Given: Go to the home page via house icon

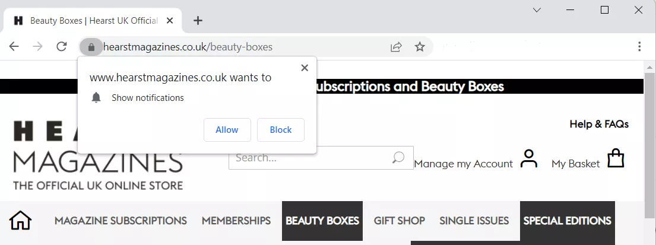Looking at the screenshot, I should [x=21, y=220].
